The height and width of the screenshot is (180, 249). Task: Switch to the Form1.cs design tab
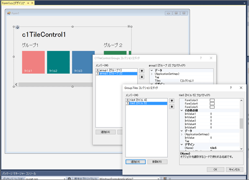coord(13,3)
